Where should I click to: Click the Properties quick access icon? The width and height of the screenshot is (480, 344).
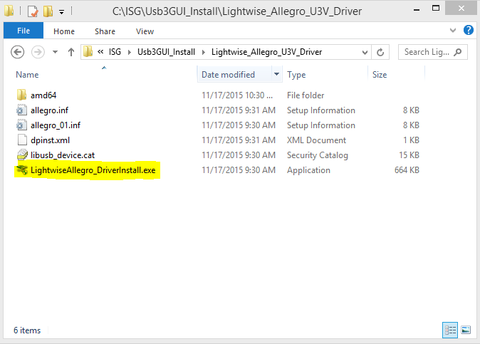33,11
